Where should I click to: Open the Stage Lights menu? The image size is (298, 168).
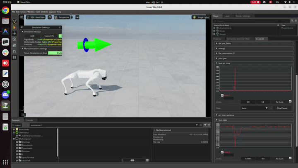pyautogui.click(x=201, y=17)
